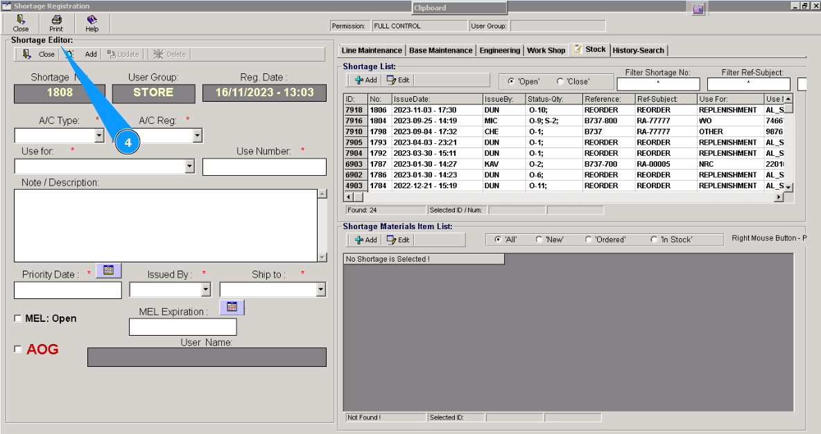Open the History-Search tab
This screenshot has width=821, height=434.
coord(638,51)
